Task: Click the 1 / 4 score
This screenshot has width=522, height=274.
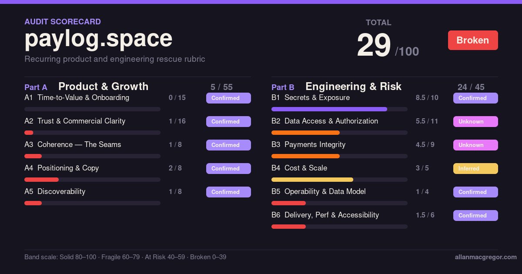Action: (x=422, y=192)
